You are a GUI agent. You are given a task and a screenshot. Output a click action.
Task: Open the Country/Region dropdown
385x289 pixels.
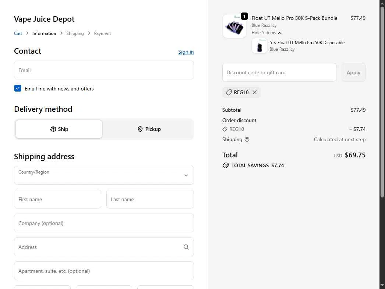coord(104,175)
